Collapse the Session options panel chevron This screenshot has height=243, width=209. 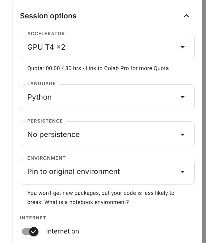[x=186, y=16]
